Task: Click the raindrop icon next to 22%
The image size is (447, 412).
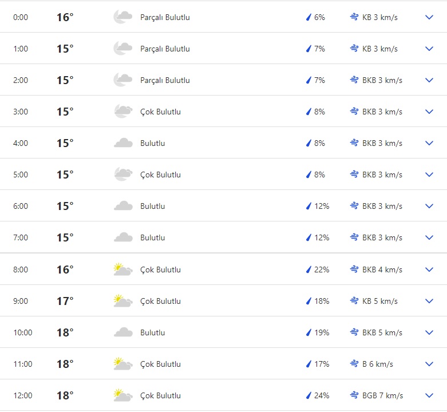Action: tap(308, 270)
